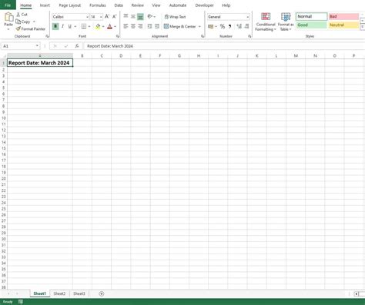Open the Review ribbon tab
Image resolution: width=365 pixels, height=305 pixels.
(138, 5)
